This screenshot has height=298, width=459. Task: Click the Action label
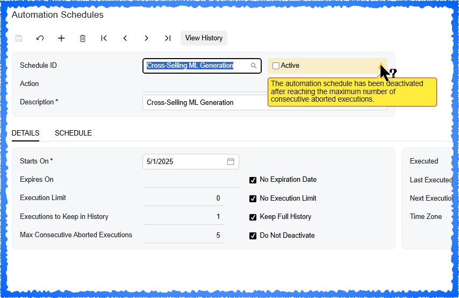pyautogui.click(x=29, y=84)
